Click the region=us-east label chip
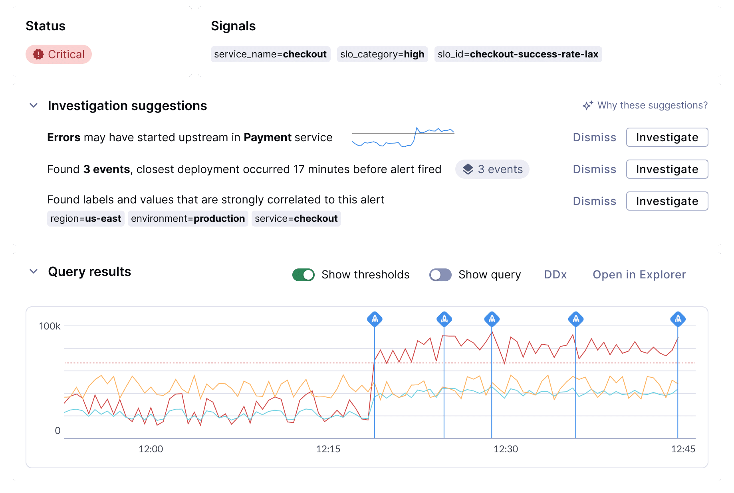 click(x=86, y=219)
